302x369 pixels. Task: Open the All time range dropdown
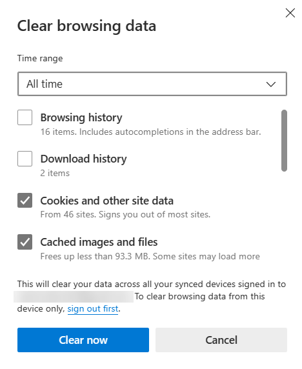[x=152, y=84]
